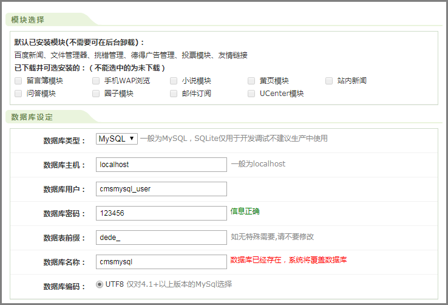Select the UTF8 encoding radio button
The height and width of the screenshot is (305, 448).
point(100,284)
